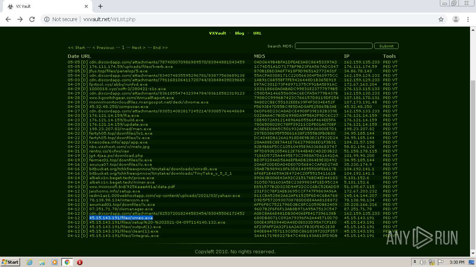The image size is (476, 267).
Task: Open the File Explorer folder taskbar icon
Action: 42,262
